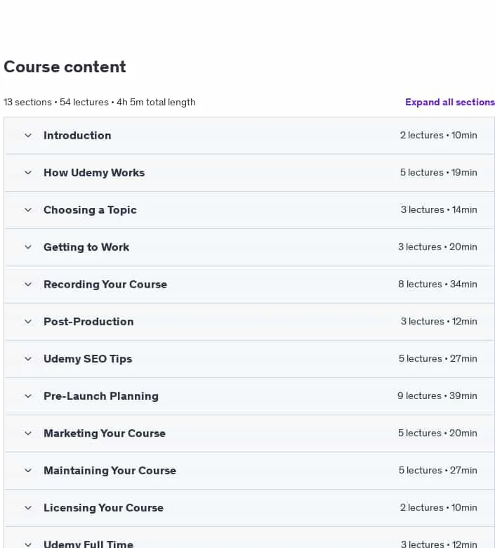Click the 8 lectures 34min label
Image resolution: width=495 pixels, height=548 pixels.
tap(437, 284)
